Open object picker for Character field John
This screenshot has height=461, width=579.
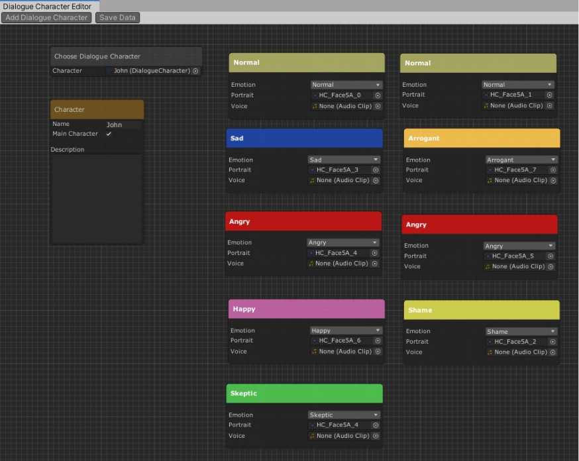tap(196, 71)
